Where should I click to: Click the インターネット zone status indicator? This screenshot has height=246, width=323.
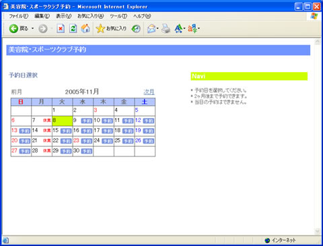click(280, 241)
